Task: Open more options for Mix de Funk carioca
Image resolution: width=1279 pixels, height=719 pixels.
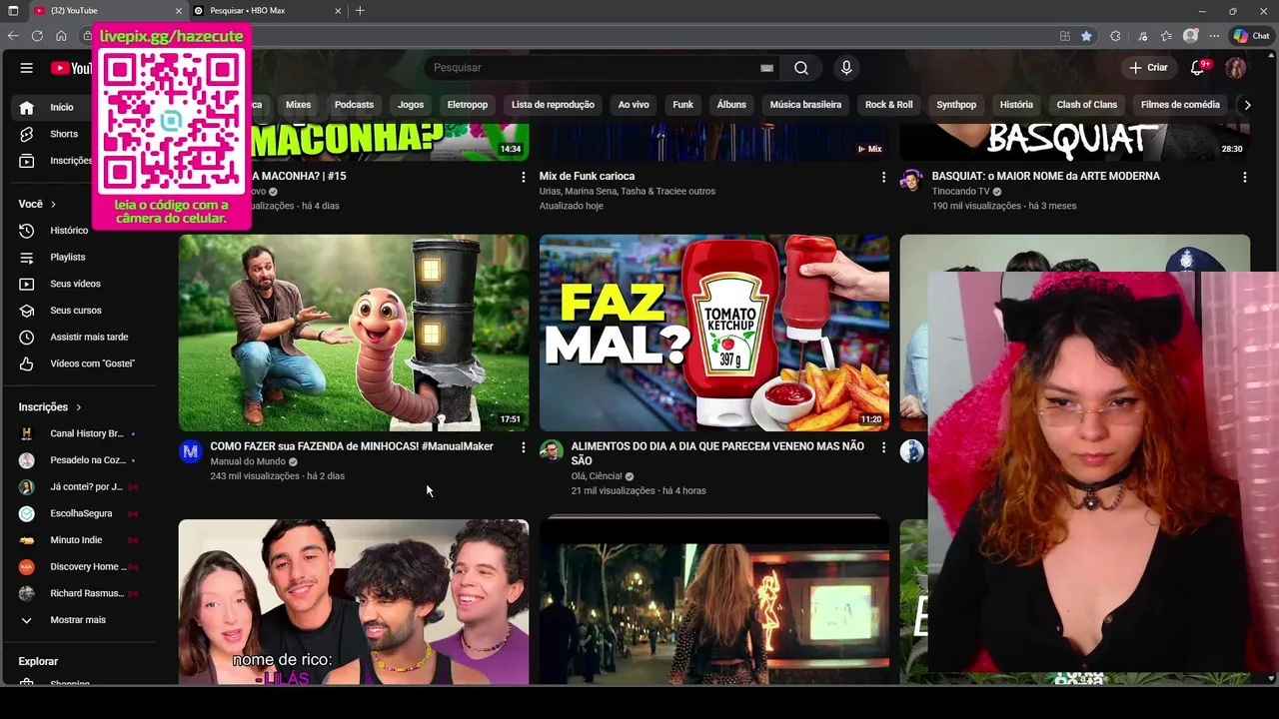Action: pos(883,177)
